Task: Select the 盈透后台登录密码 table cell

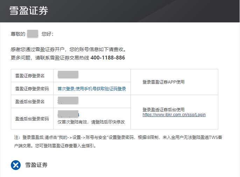Action: pyautogui.click(x=32, y=119)
